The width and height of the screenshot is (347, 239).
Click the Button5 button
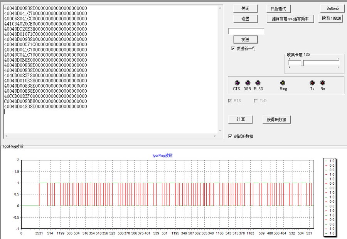coord(332,8)
